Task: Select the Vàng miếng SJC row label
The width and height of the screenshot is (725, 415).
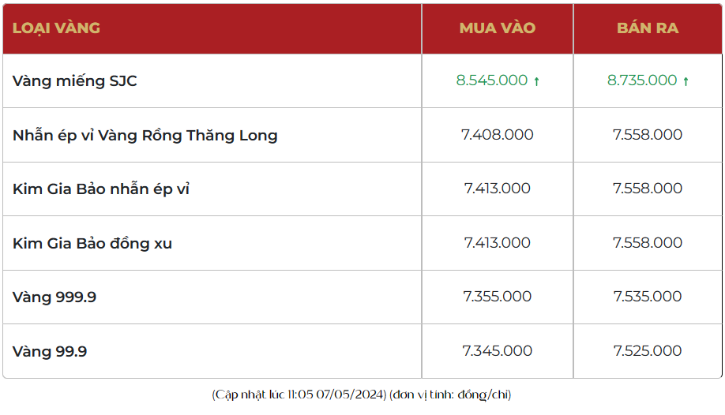Action: click(x=75, y=80)
